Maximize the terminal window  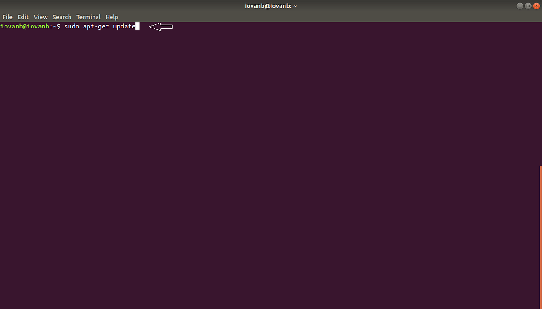pos(528,5)
